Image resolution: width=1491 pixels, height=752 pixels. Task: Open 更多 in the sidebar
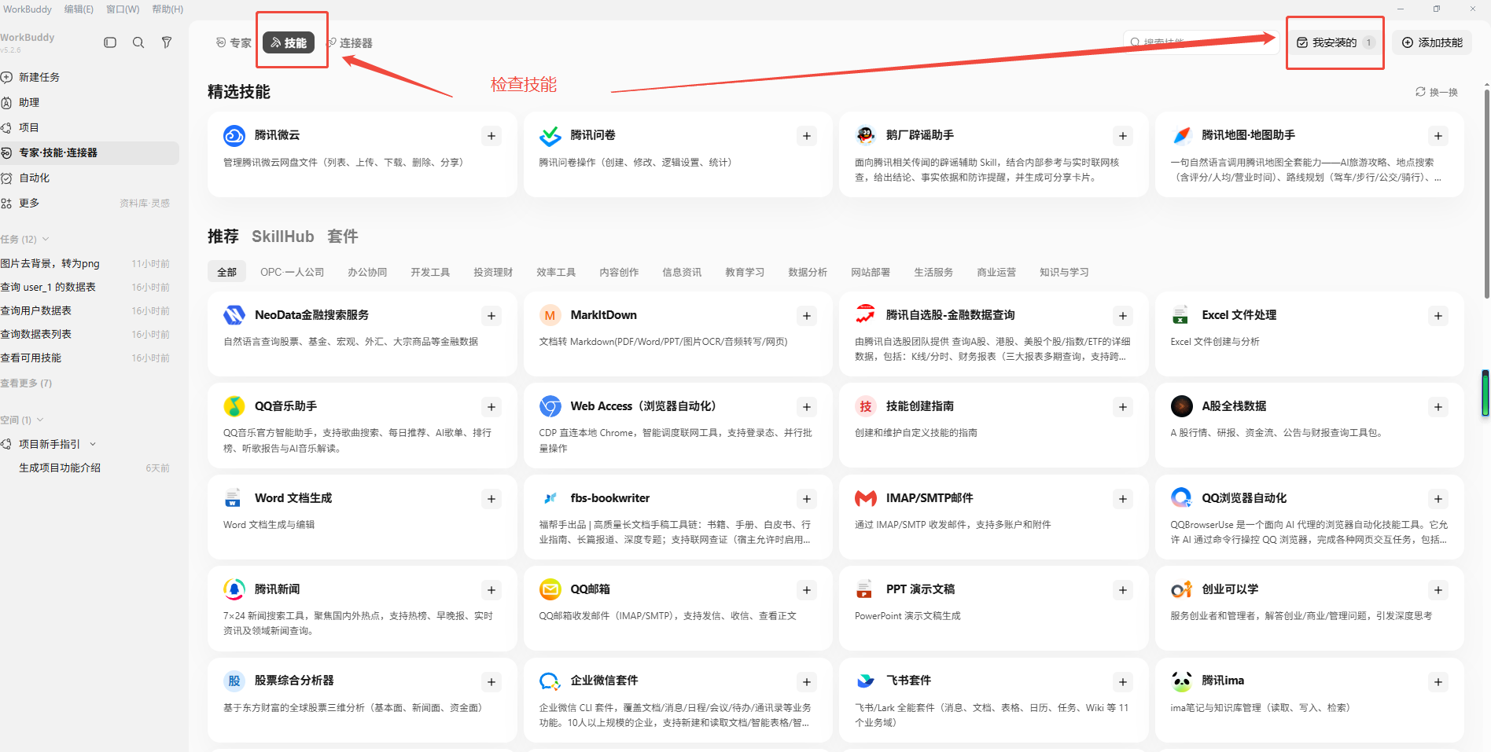click(x=29, y=203)
